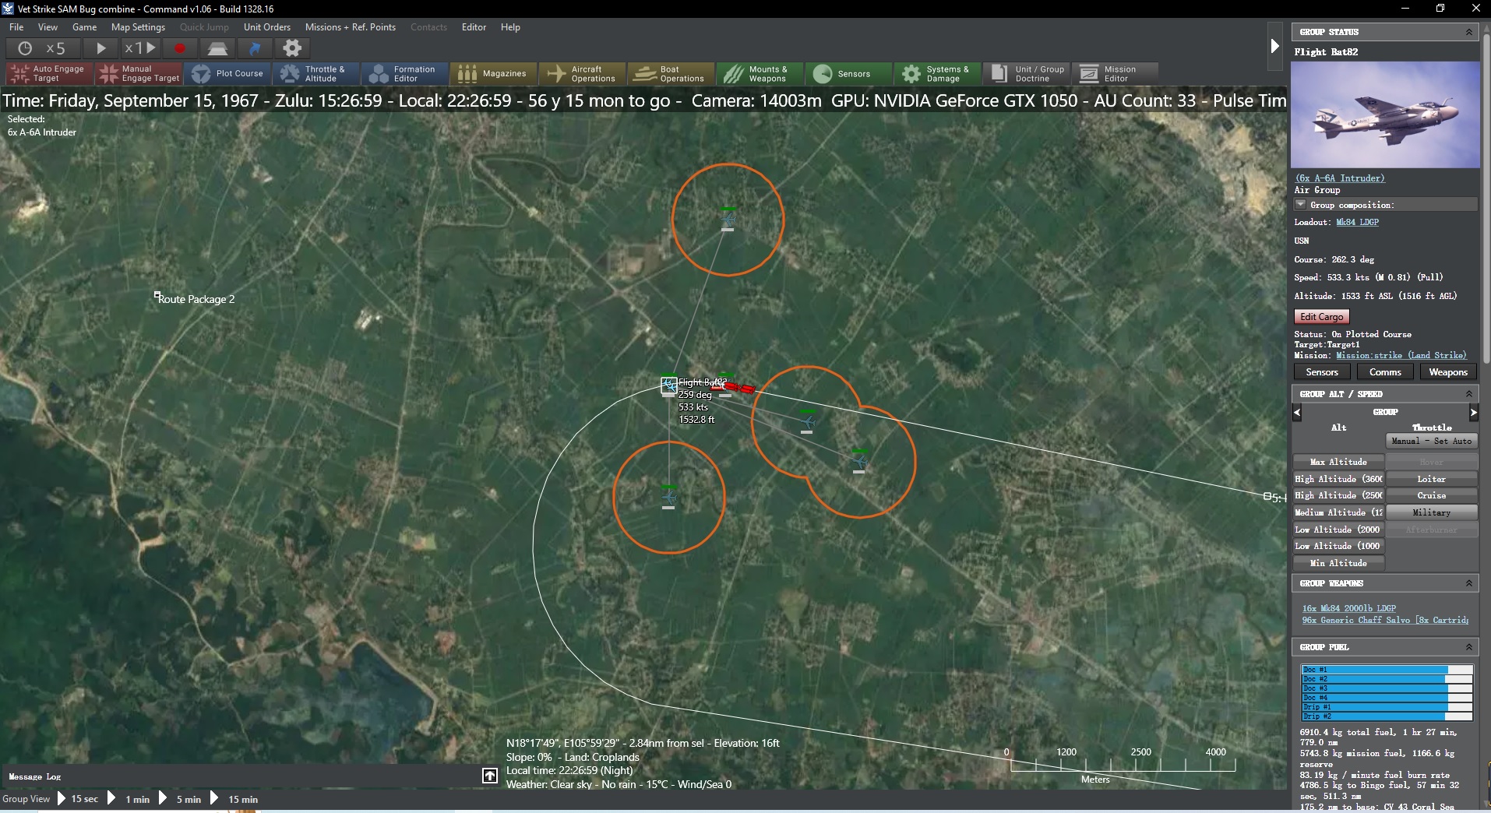
Task: Collapse the GROUP ALT / SPEED panel
Action: click(x=1468, y=394)
